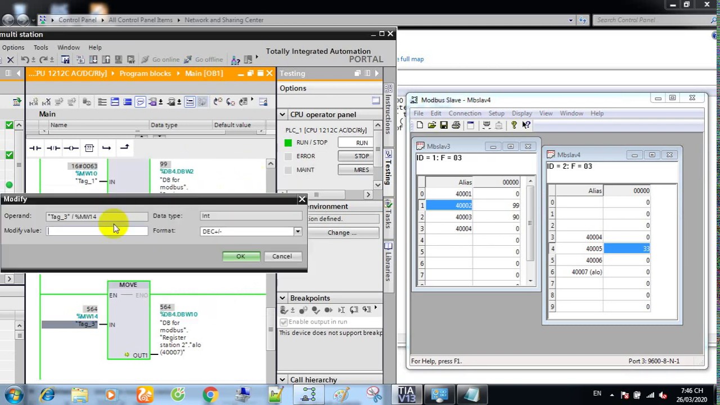
Task: Open Internet Explorer from the taskbar
Action: click(47, 395)
